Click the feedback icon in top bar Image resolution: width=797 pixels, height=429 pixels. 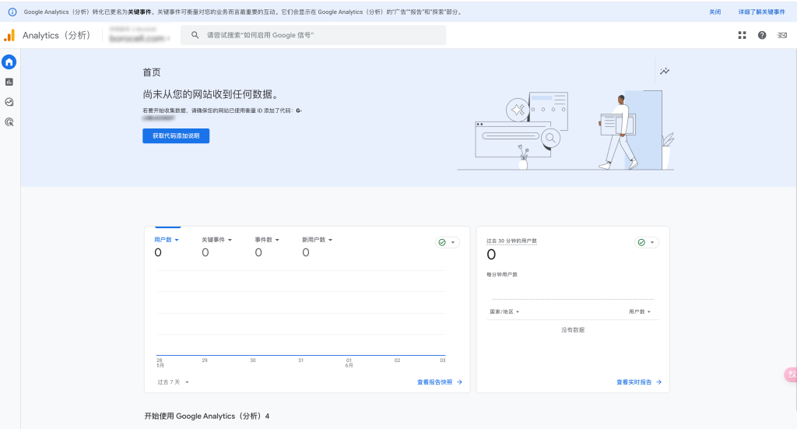pos(782,35)
